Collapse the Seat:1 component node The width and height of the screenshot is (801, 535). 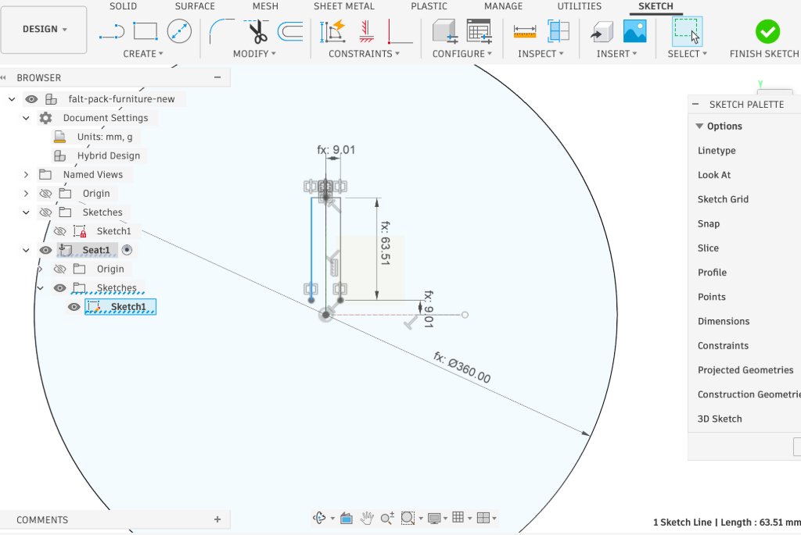(x=26, y=250)
